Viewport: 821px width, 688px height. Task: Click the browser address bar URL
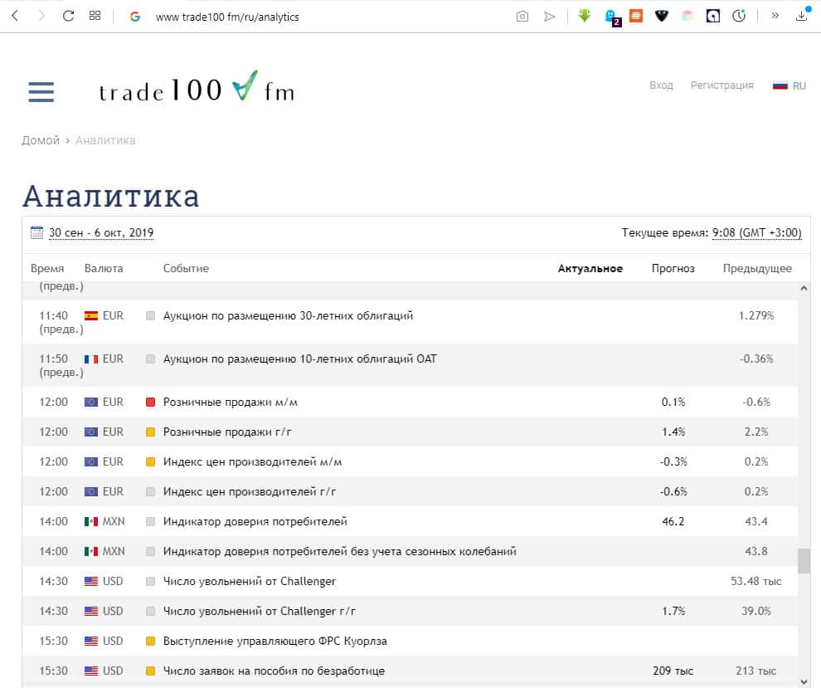227,17
